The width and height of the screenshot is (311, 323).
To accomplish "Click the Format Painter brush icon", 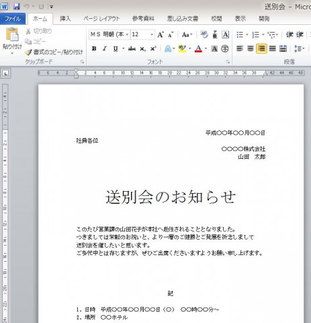I will click(x=28, y=52).
